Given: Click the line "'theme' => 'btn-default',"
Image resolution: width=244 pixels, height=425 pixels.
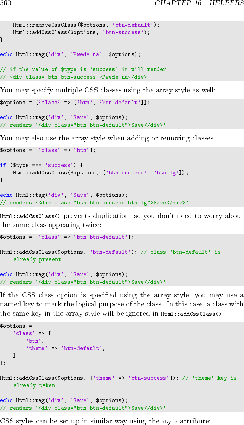Looking at the screenshot, I should click(x=65, y=348).
